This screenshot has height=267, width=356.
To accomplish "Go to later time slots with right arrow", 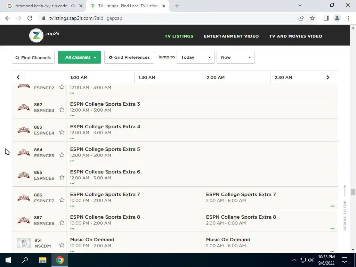I will 327,78.
